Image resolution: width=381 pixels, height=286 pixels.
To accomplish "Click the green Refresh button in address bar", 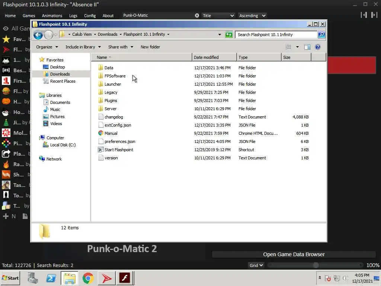I will point(229,35).
